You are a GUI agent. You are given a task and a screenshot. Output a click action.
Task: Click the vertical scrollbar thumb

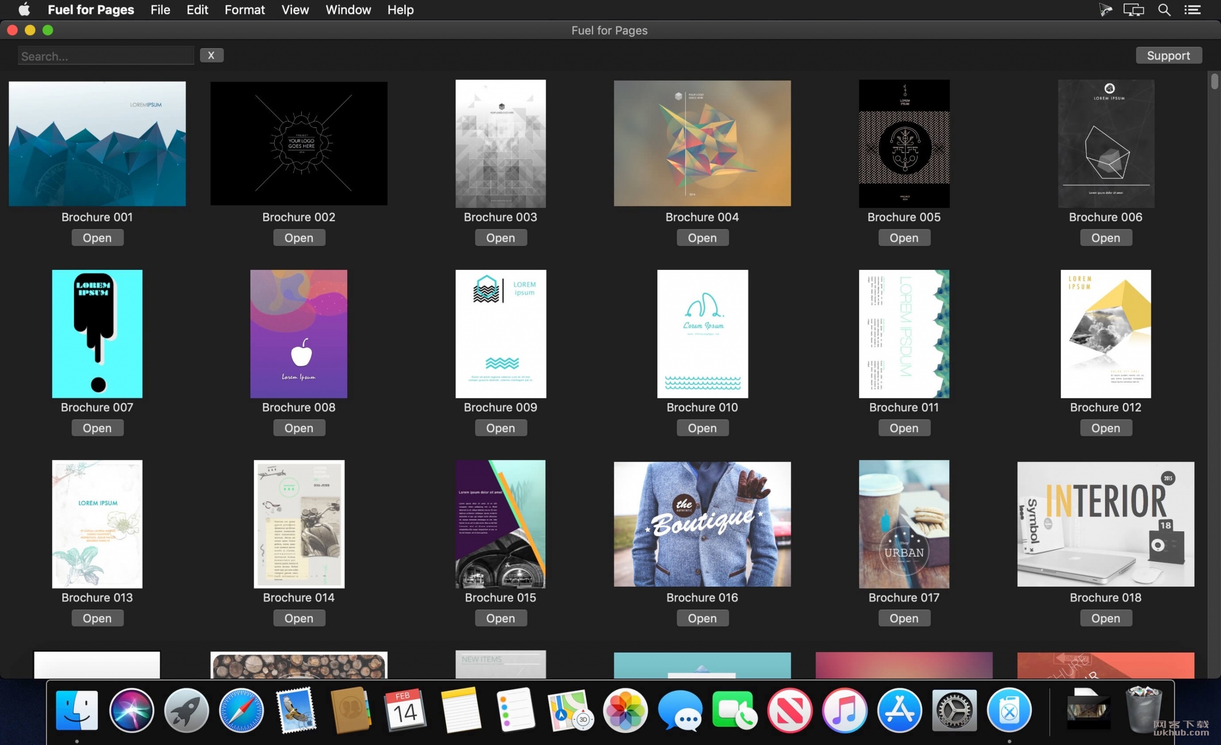pos(1213,81)
